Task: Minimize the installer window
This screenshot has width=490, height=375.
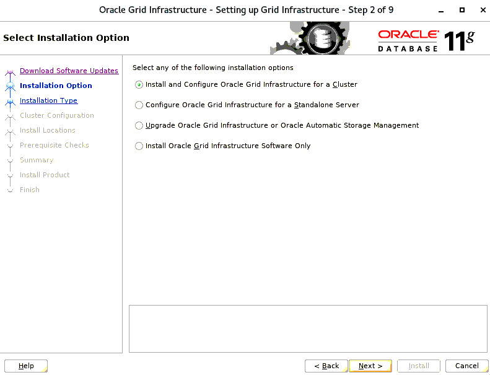Action: pos(440,11)
